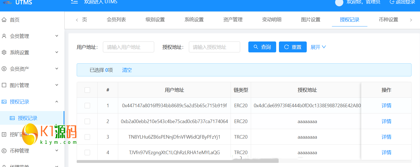Toggle the sidebar collapse hamburger icon
Screen dimensions: 420x167
74,2
